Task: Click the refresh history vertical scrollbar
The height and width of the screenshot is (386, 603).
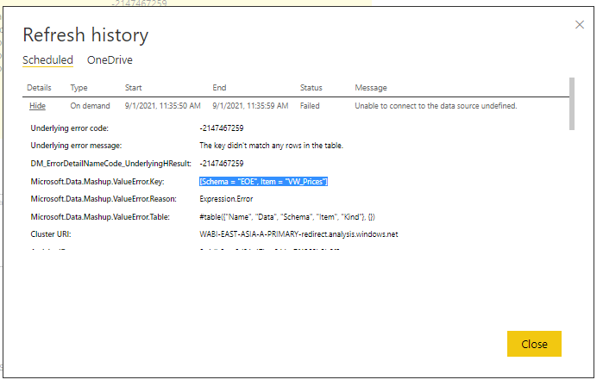Action: pos(571,104)
